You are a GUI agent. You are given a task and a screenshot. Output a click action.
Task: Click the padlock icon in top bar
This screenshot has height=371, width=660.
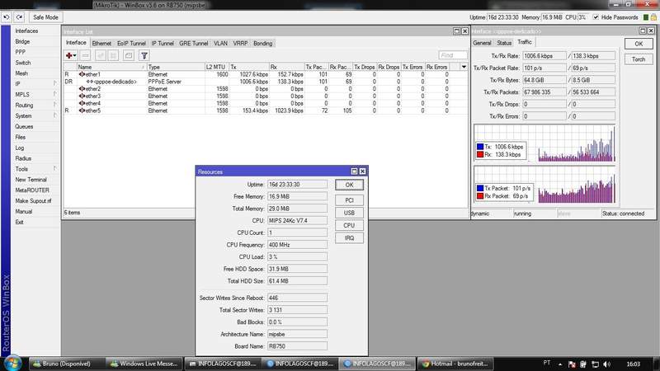[653, 17]
